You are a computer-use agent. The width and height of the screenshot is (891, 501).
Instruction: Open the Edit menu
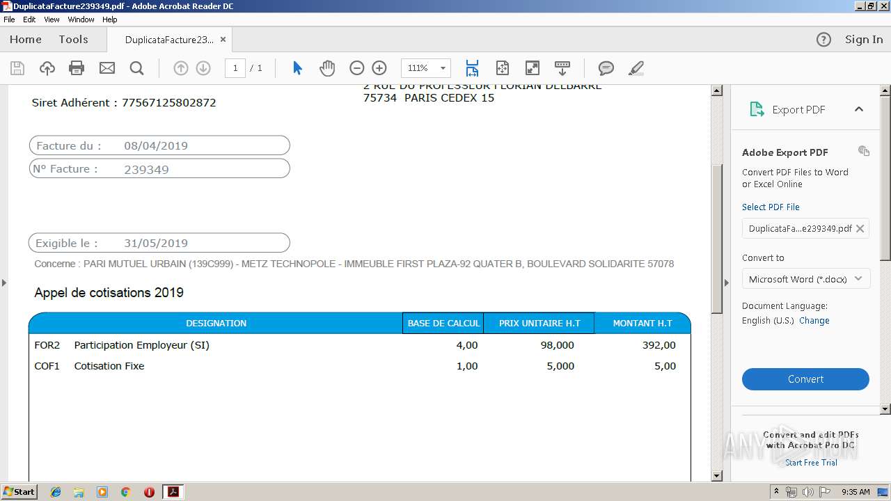pyautogui.click(x=29, y=19)
